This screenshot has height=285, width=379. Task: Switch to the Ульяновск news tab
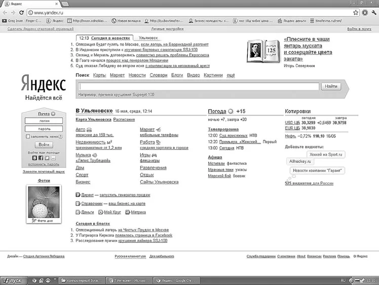tap(148, 38)
